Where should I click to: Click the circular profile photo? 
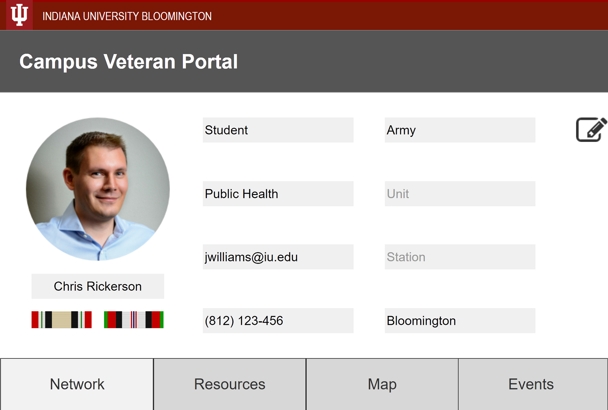[98, 189]
